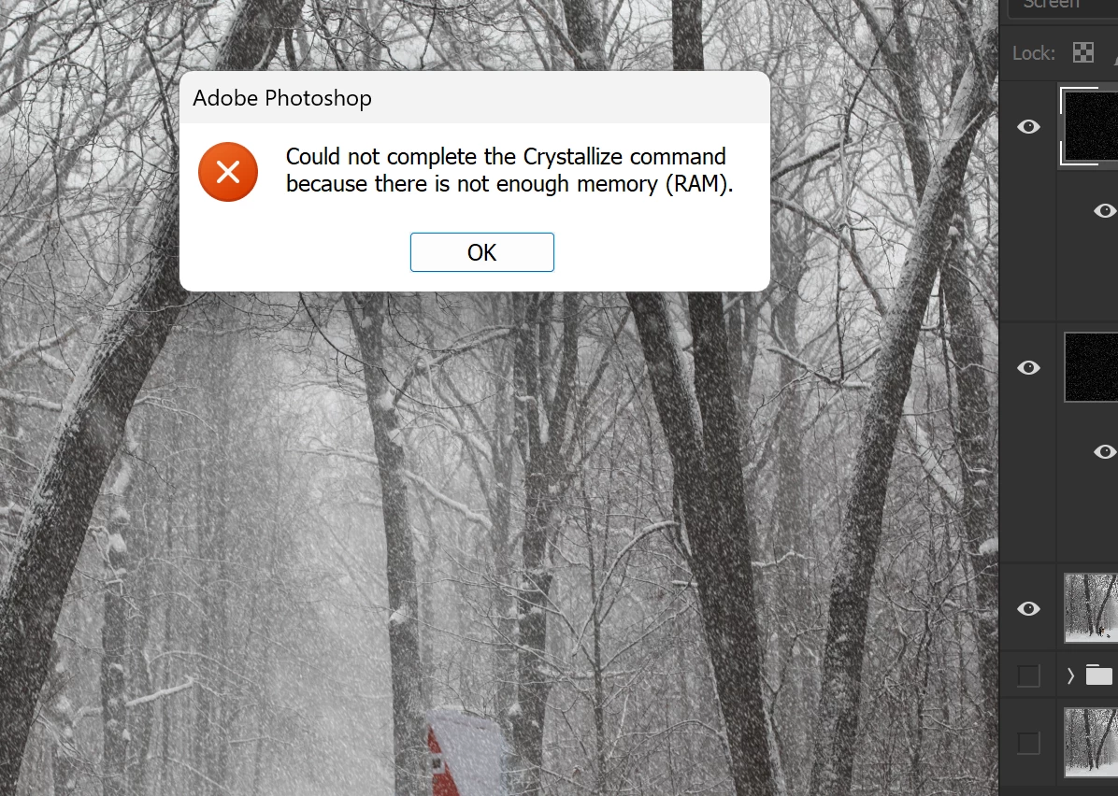Click the Crystallize not-enough-memory error message
Image resolution: width=1118 pixels, height=796 pixels.
click(x=509, y=170)
